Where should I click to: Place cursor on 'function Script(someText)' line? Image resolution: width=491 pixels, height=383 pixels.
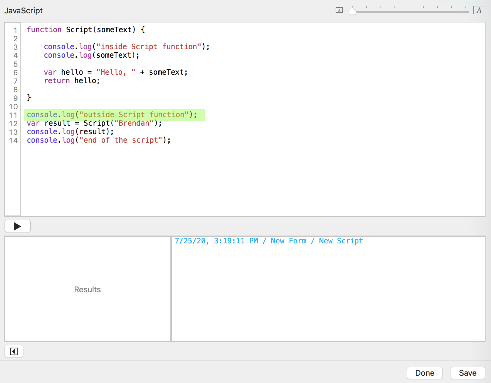(x=86, y=30)
